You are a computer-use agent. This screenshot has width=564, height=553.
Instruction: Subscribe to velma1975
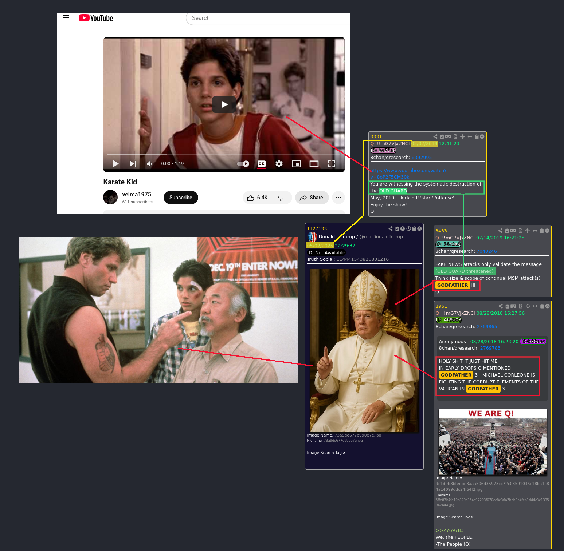click(181, 198)
